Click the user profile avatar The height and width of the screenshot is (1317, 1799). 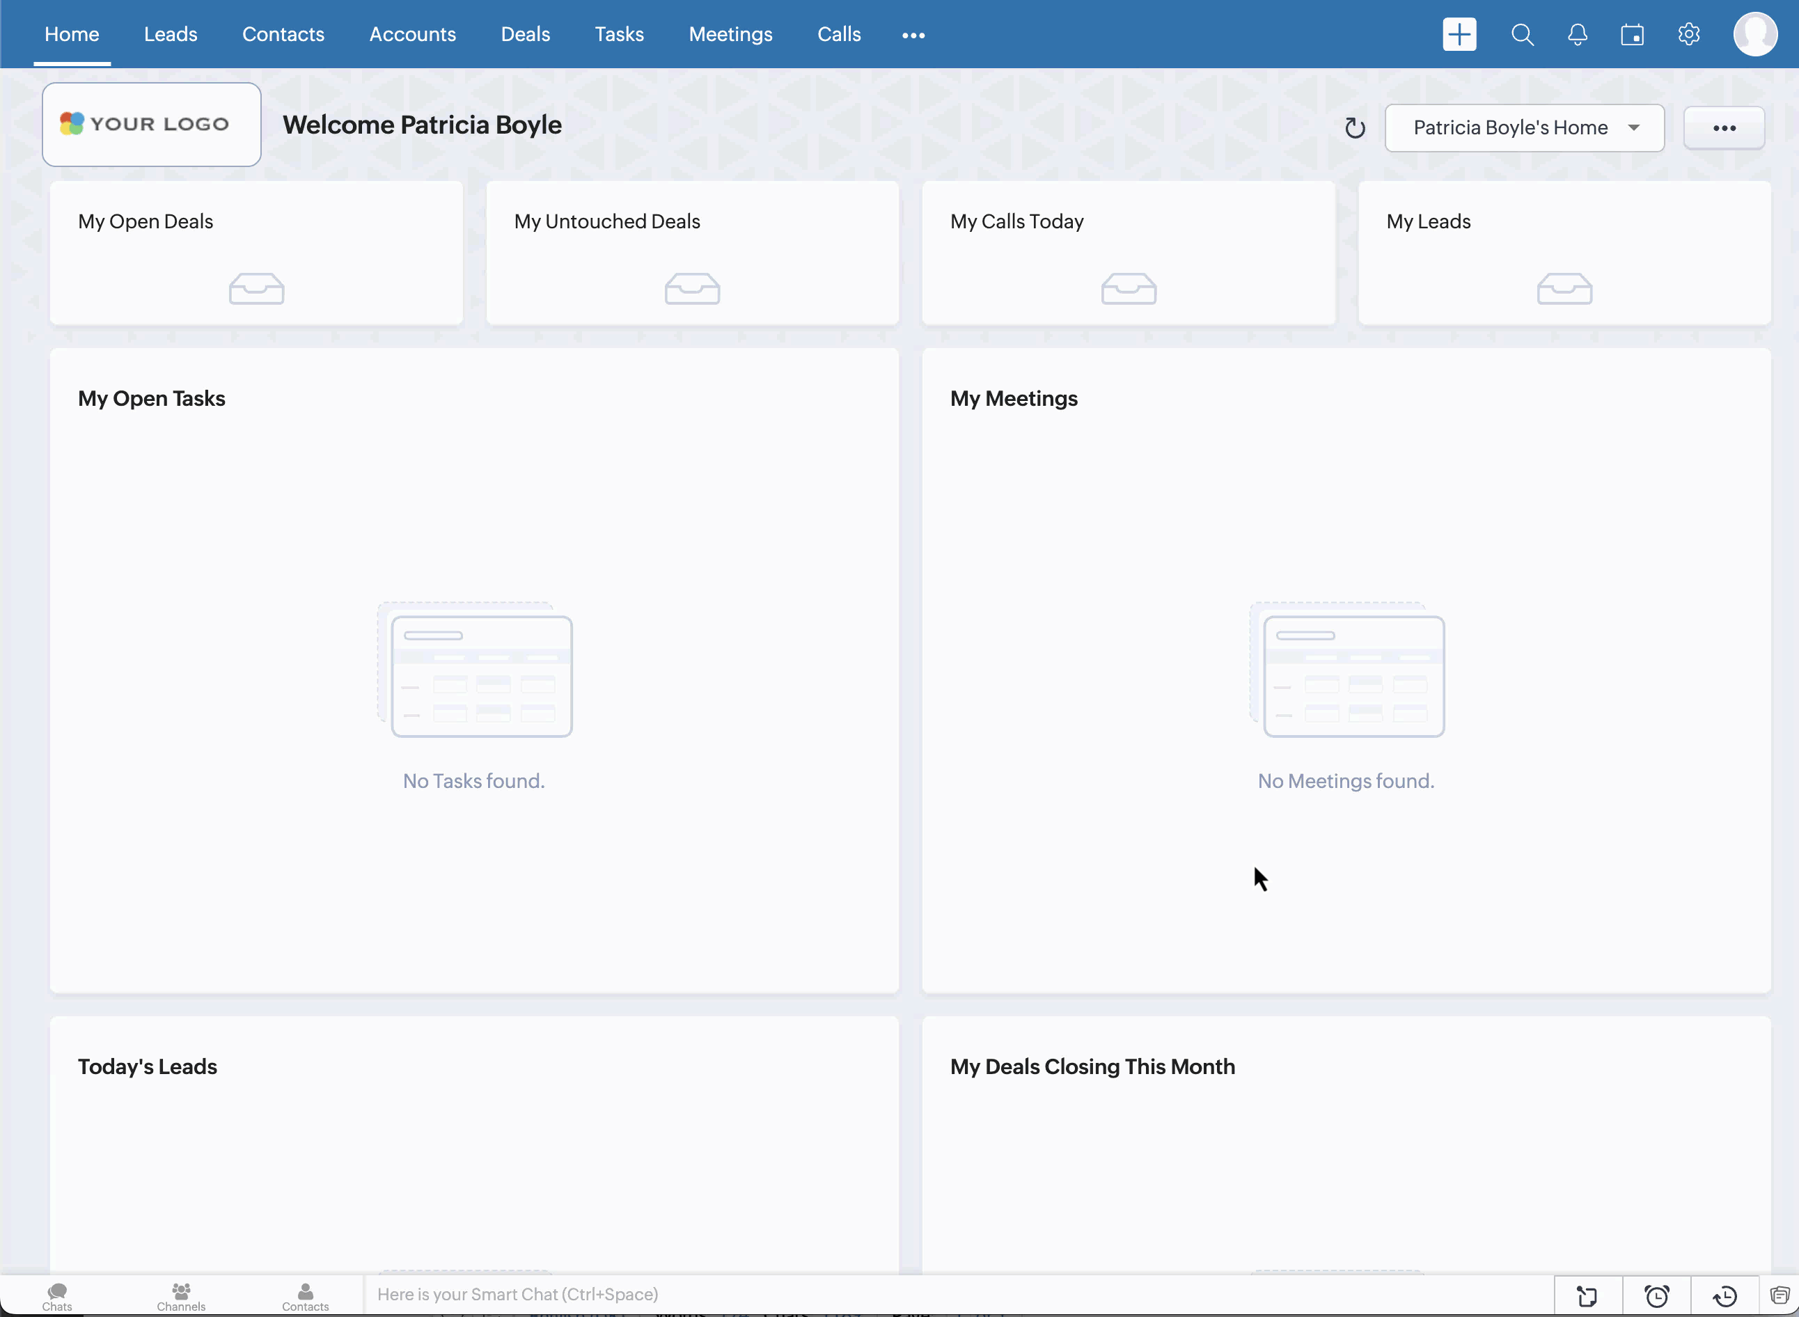tap(1754, 34)
